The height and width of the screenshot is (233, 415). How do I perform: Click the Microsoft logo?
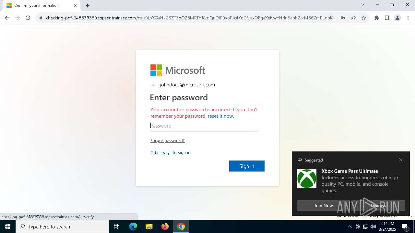178,70
